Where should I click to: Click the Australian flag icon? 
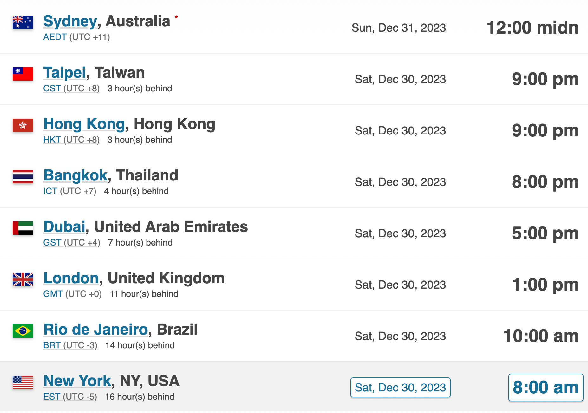[x=22, y=22]
